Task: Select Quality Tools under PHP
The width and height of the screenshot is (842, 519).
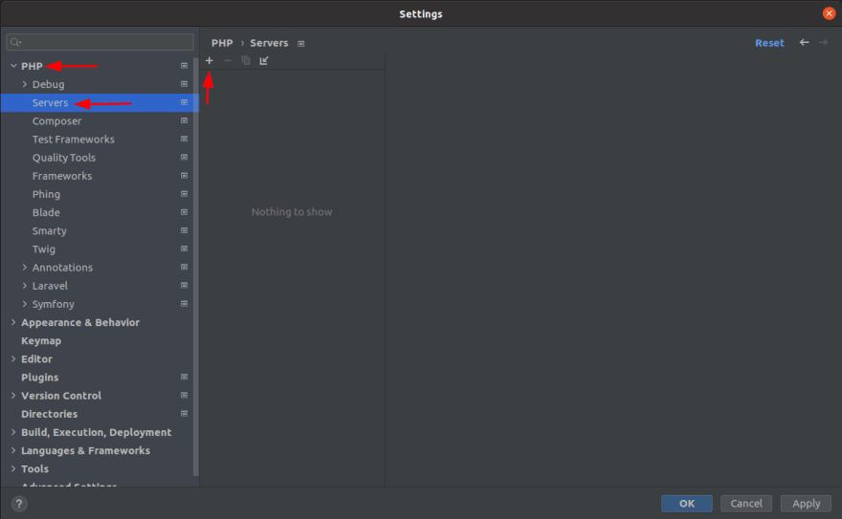Action: click(63, 158)
